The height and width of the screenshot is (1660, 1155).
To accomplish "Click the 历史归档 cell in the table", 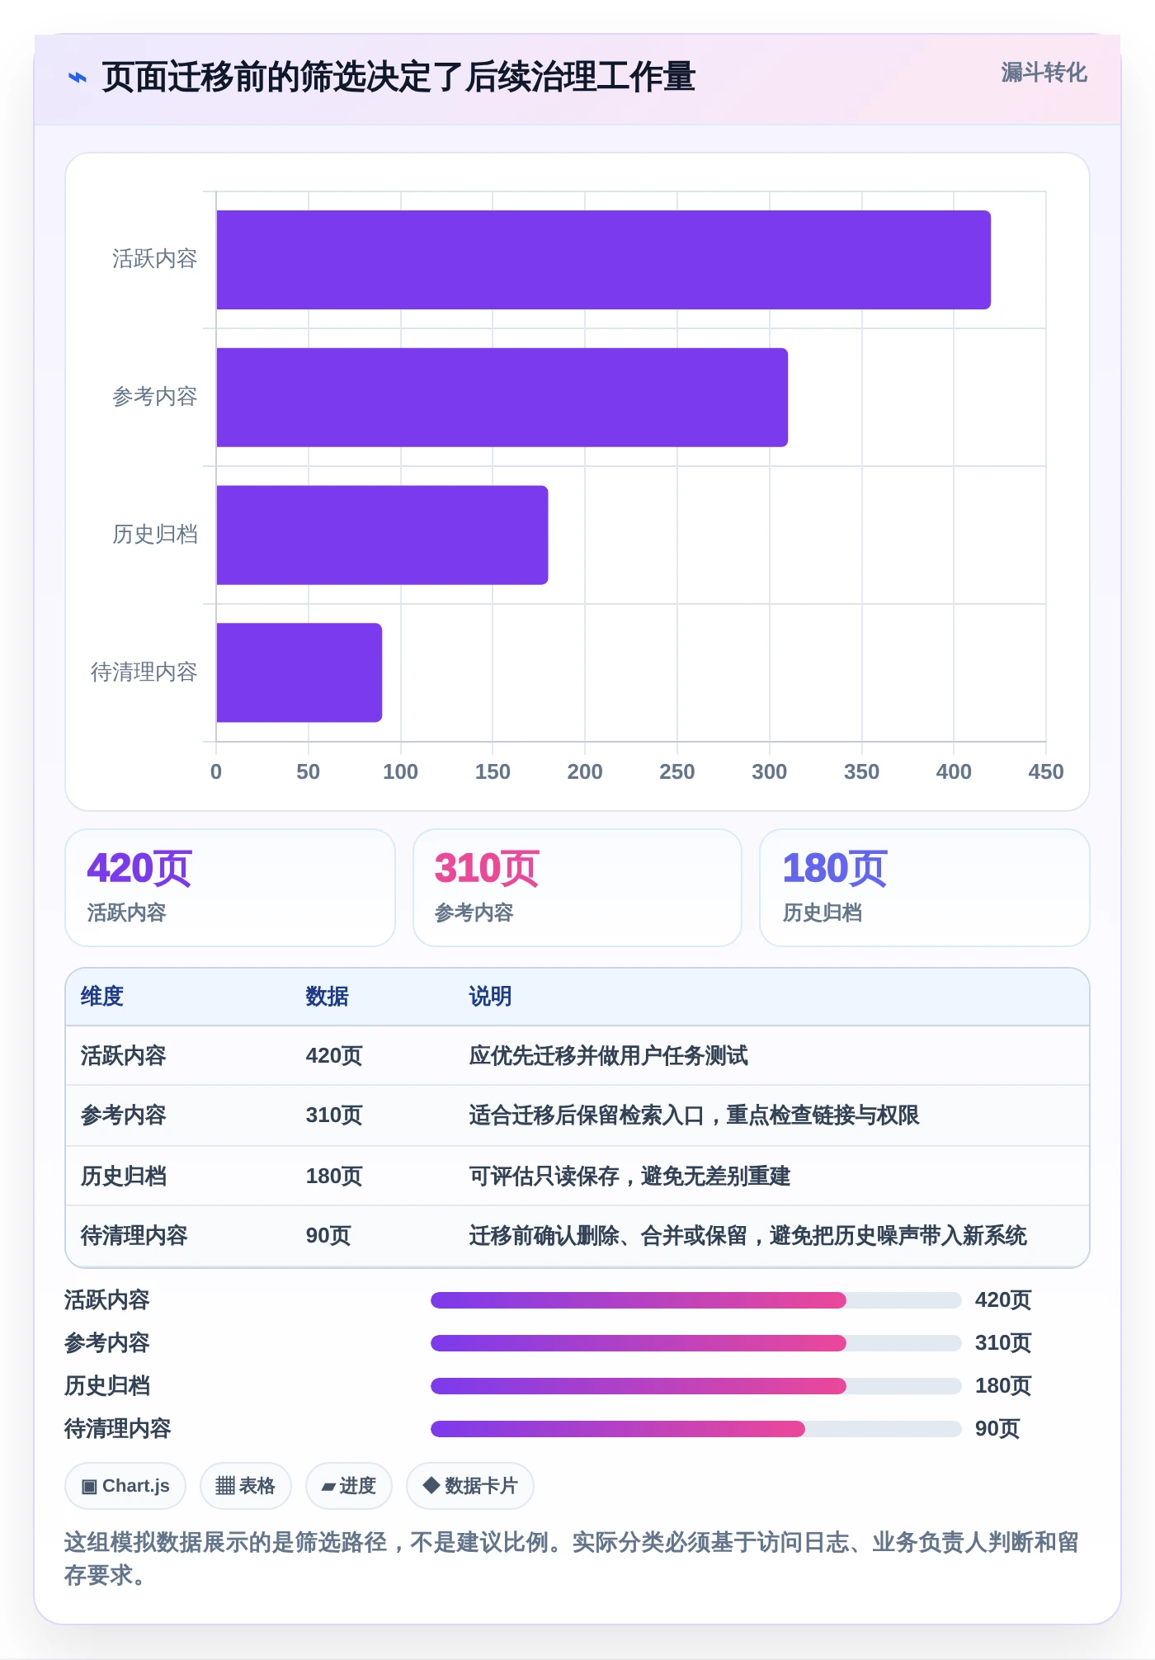I will (124, 1177).
